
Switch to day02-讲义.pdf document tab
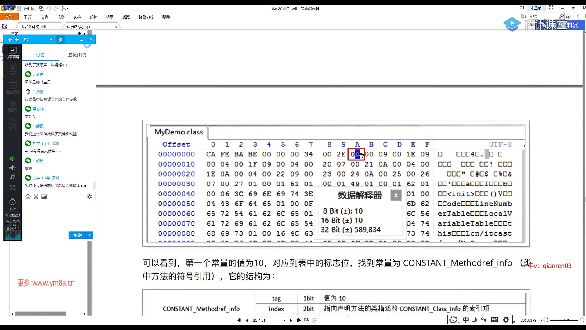34,27
